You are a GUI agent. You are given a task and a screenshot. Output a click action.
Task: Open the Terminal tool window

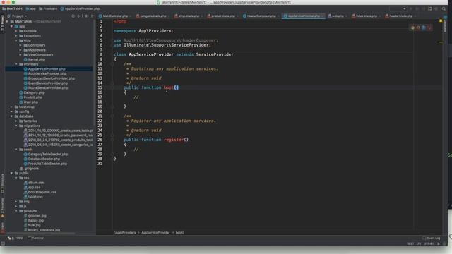(x=36, y=238)
